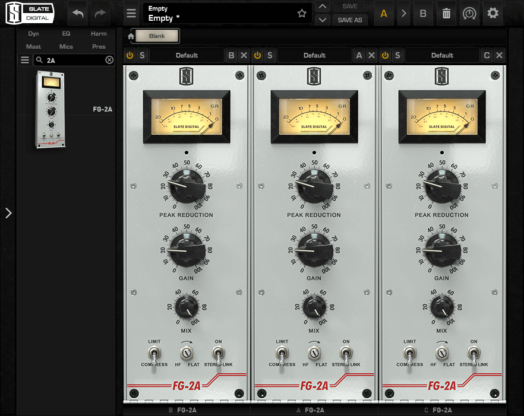Click the Blank rack tab
Image resolution: width=524 pixels, height=416 pixels.
pyautogui.click(x=157, y=36)
